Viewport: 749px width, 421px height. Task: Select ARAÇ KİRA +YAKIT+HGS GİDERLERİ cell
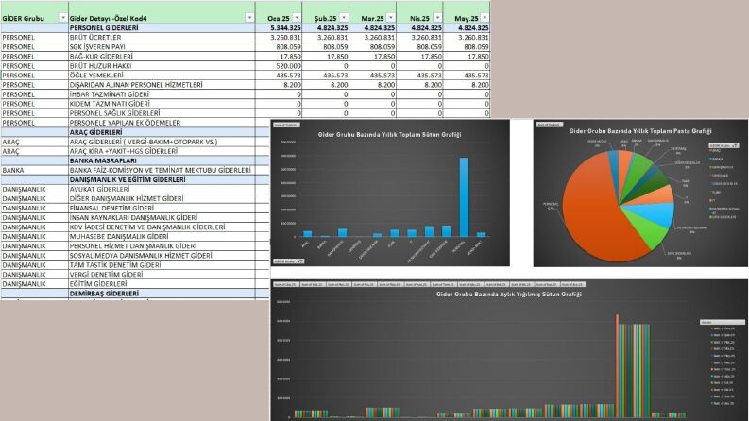pyautogui.click(x=162, y=151)
